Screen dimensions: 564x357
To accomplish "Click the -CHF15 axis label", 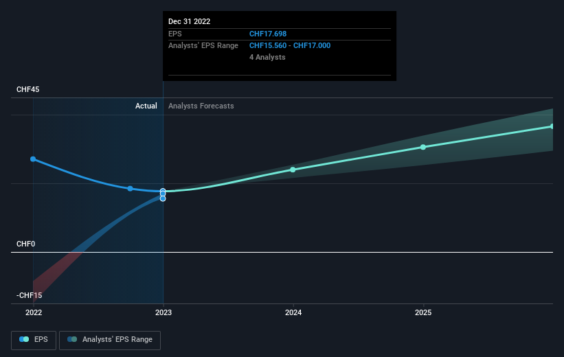I will point(29,295).
